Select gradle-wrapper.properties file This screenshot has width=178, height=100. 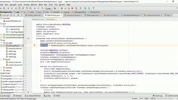click(x=12, y=81)
